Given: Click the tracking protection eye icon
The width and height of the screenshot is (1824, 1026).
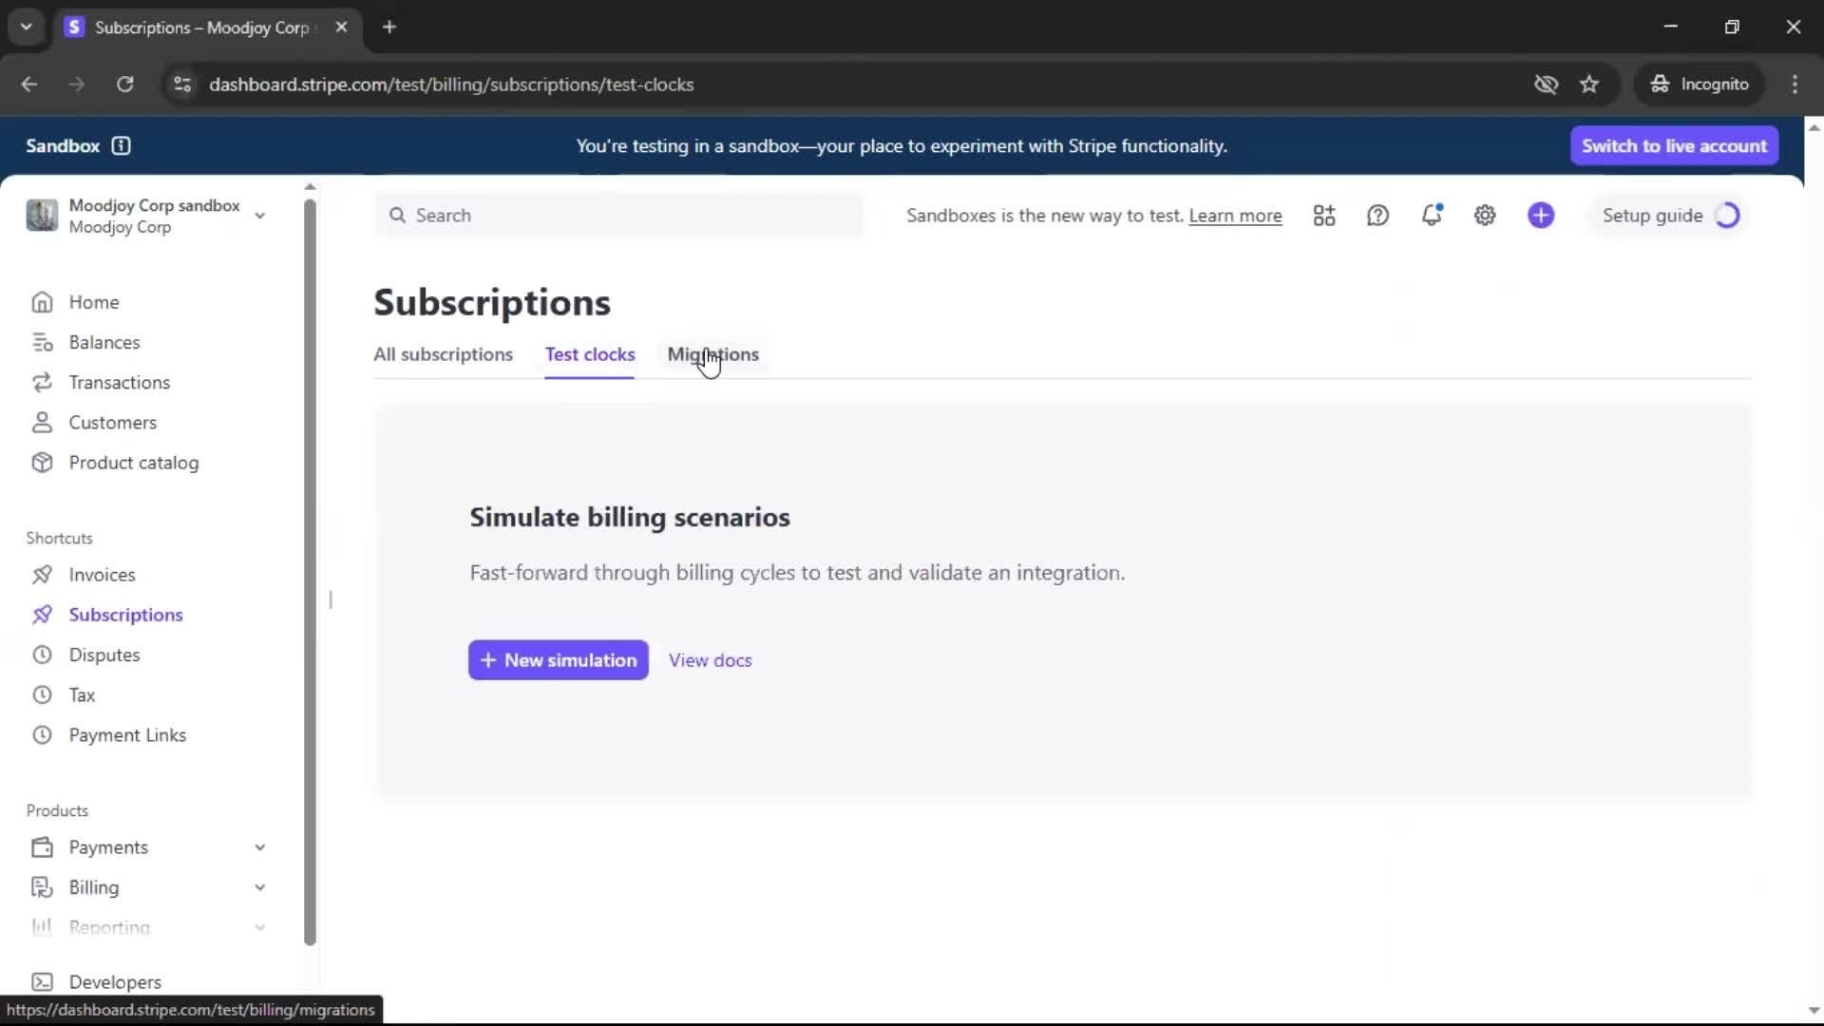Looking at the screenshot, I should click(x=1546, y=85).
